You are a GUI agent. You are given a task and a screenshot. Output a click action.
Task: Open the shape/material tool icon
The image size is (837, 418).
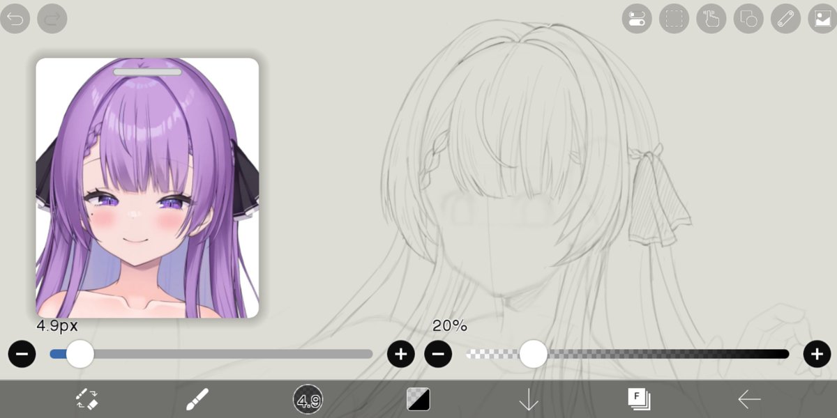[748, 19]
